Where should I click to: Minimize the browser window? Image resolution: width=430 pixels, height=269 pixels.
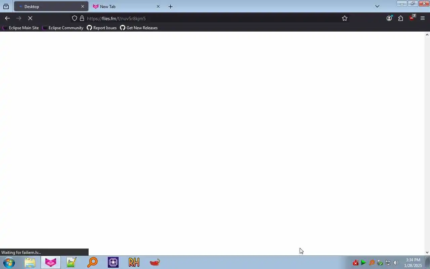click(402, 4)
